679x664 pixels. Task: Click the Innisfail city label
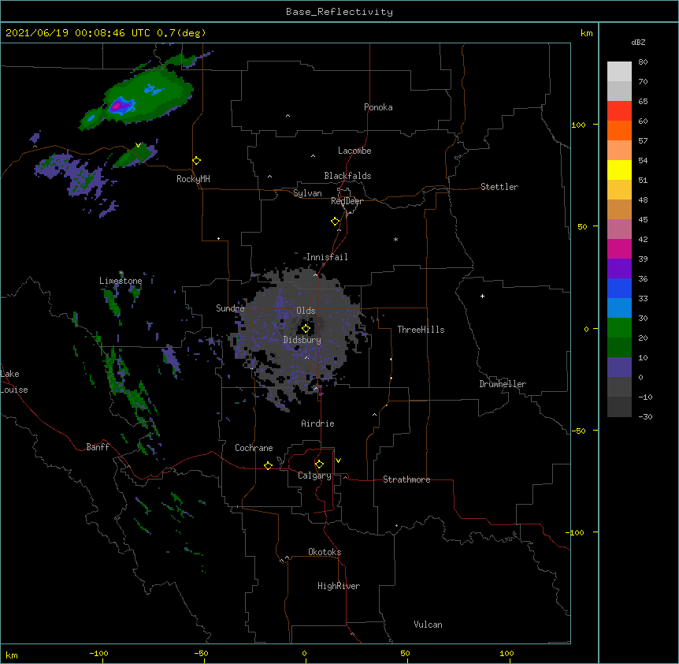(x=327, y=257)
